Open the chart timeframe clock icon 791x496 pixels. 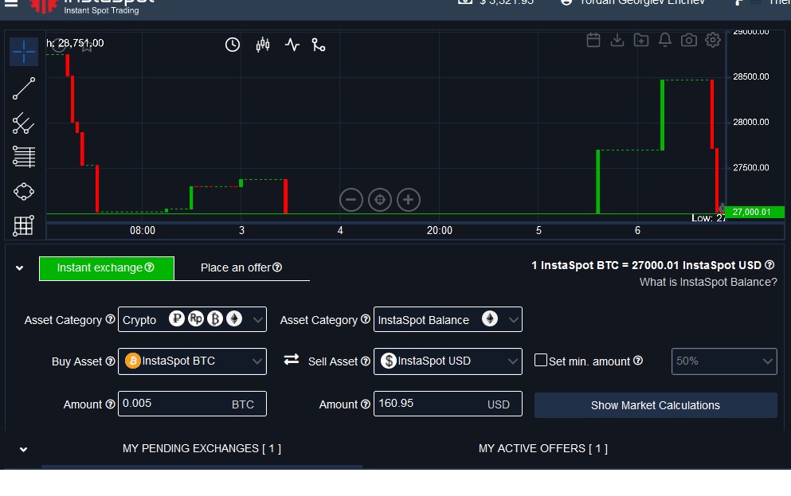232,45
